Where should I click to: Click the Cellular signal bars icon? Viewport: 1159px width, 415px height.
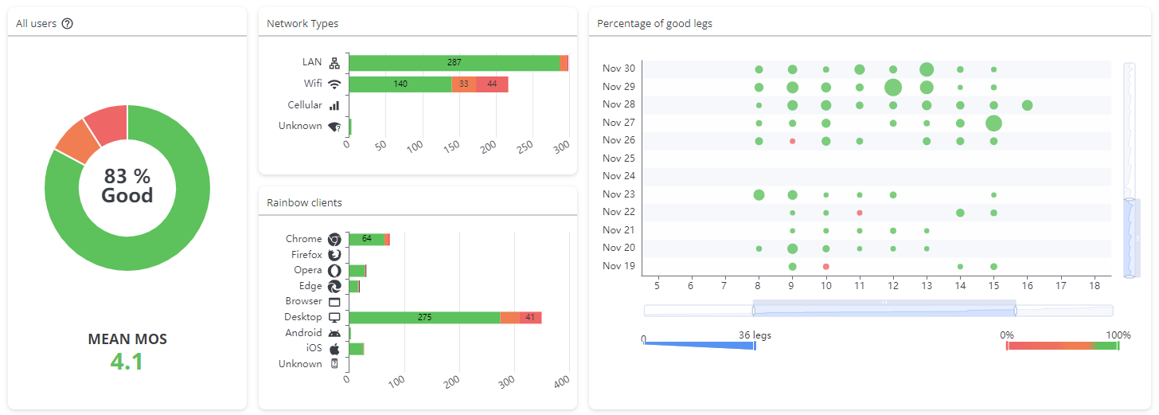[334, 105]
